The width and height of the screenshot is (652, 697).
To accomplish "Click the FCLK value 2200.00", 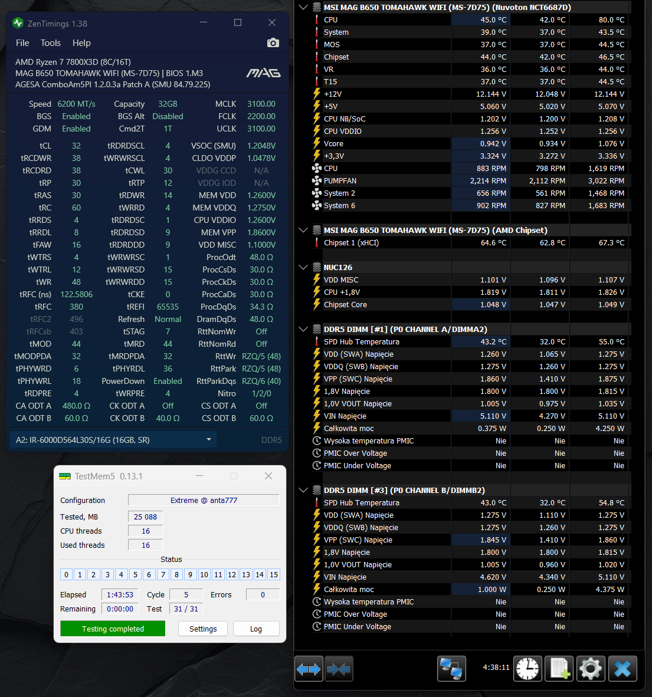I will 261,116.
